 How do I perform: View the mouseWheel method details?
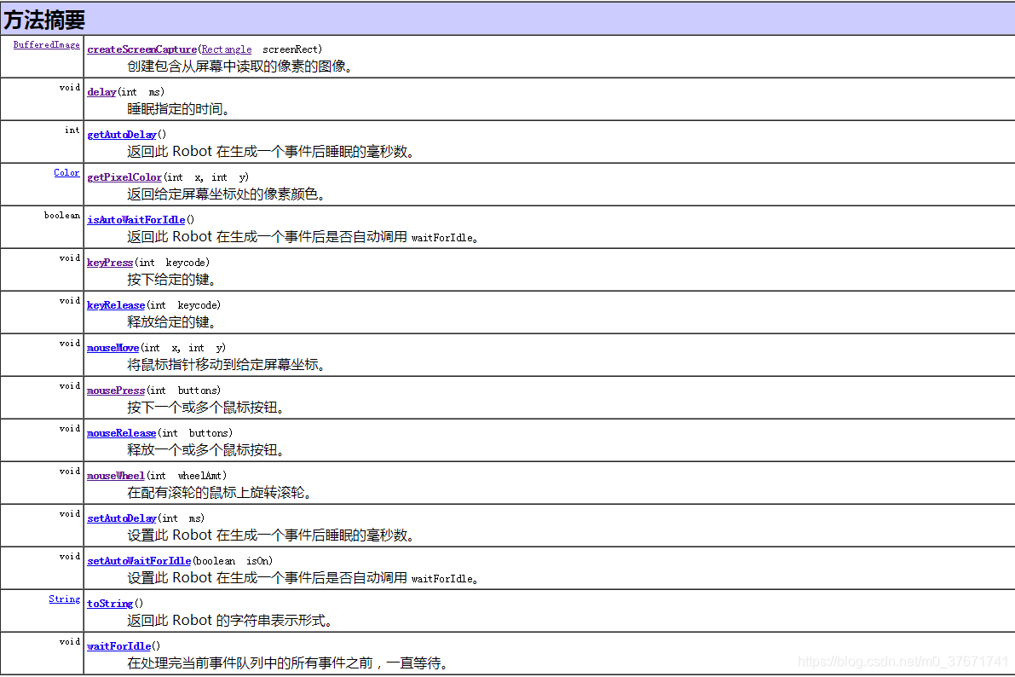point(115,475)
